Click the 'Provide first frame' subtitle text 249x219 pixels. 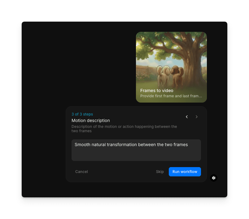[x=171, y=96]
